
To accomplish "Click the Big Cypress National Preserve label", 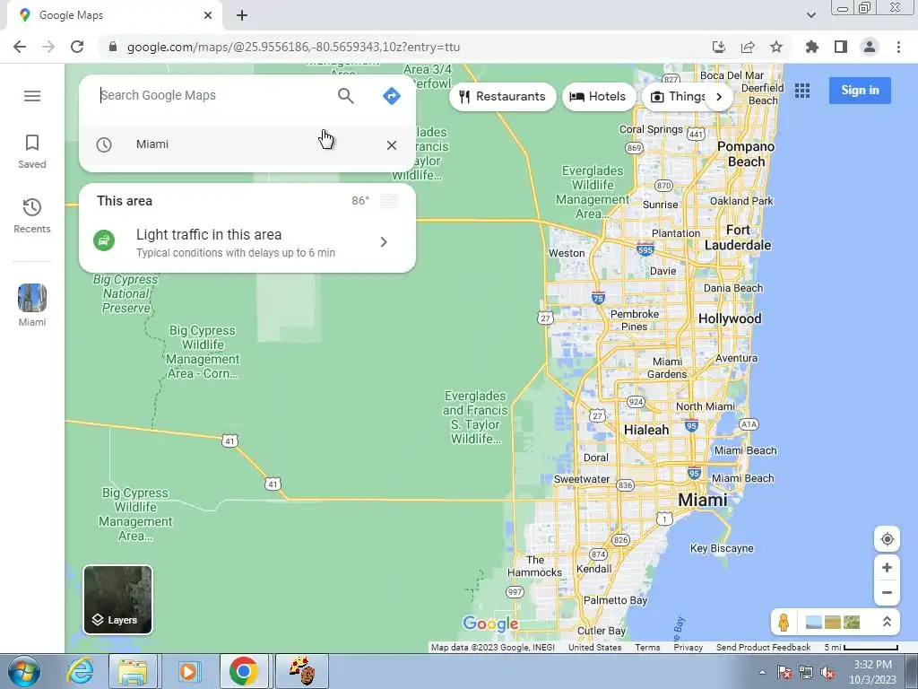I will point(126,293).
